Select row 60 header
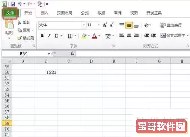 click(x=7, y=72)
